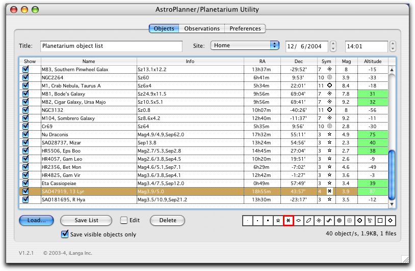
Task: Click the date field stepper arrows
Action: [x=333, y=46]
